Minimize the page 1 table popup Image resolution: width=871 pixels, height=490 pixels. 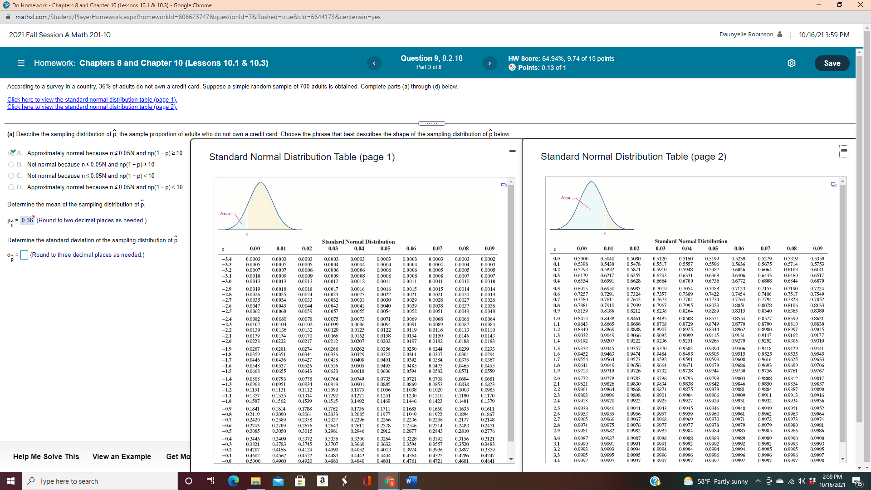pos(512,151)
